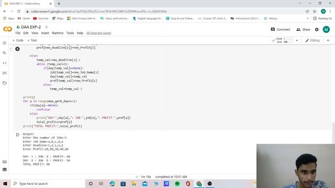This screenshot has height=188, width=335.
Task: Add a new Text cell
Action: click(x=32, y=40)
